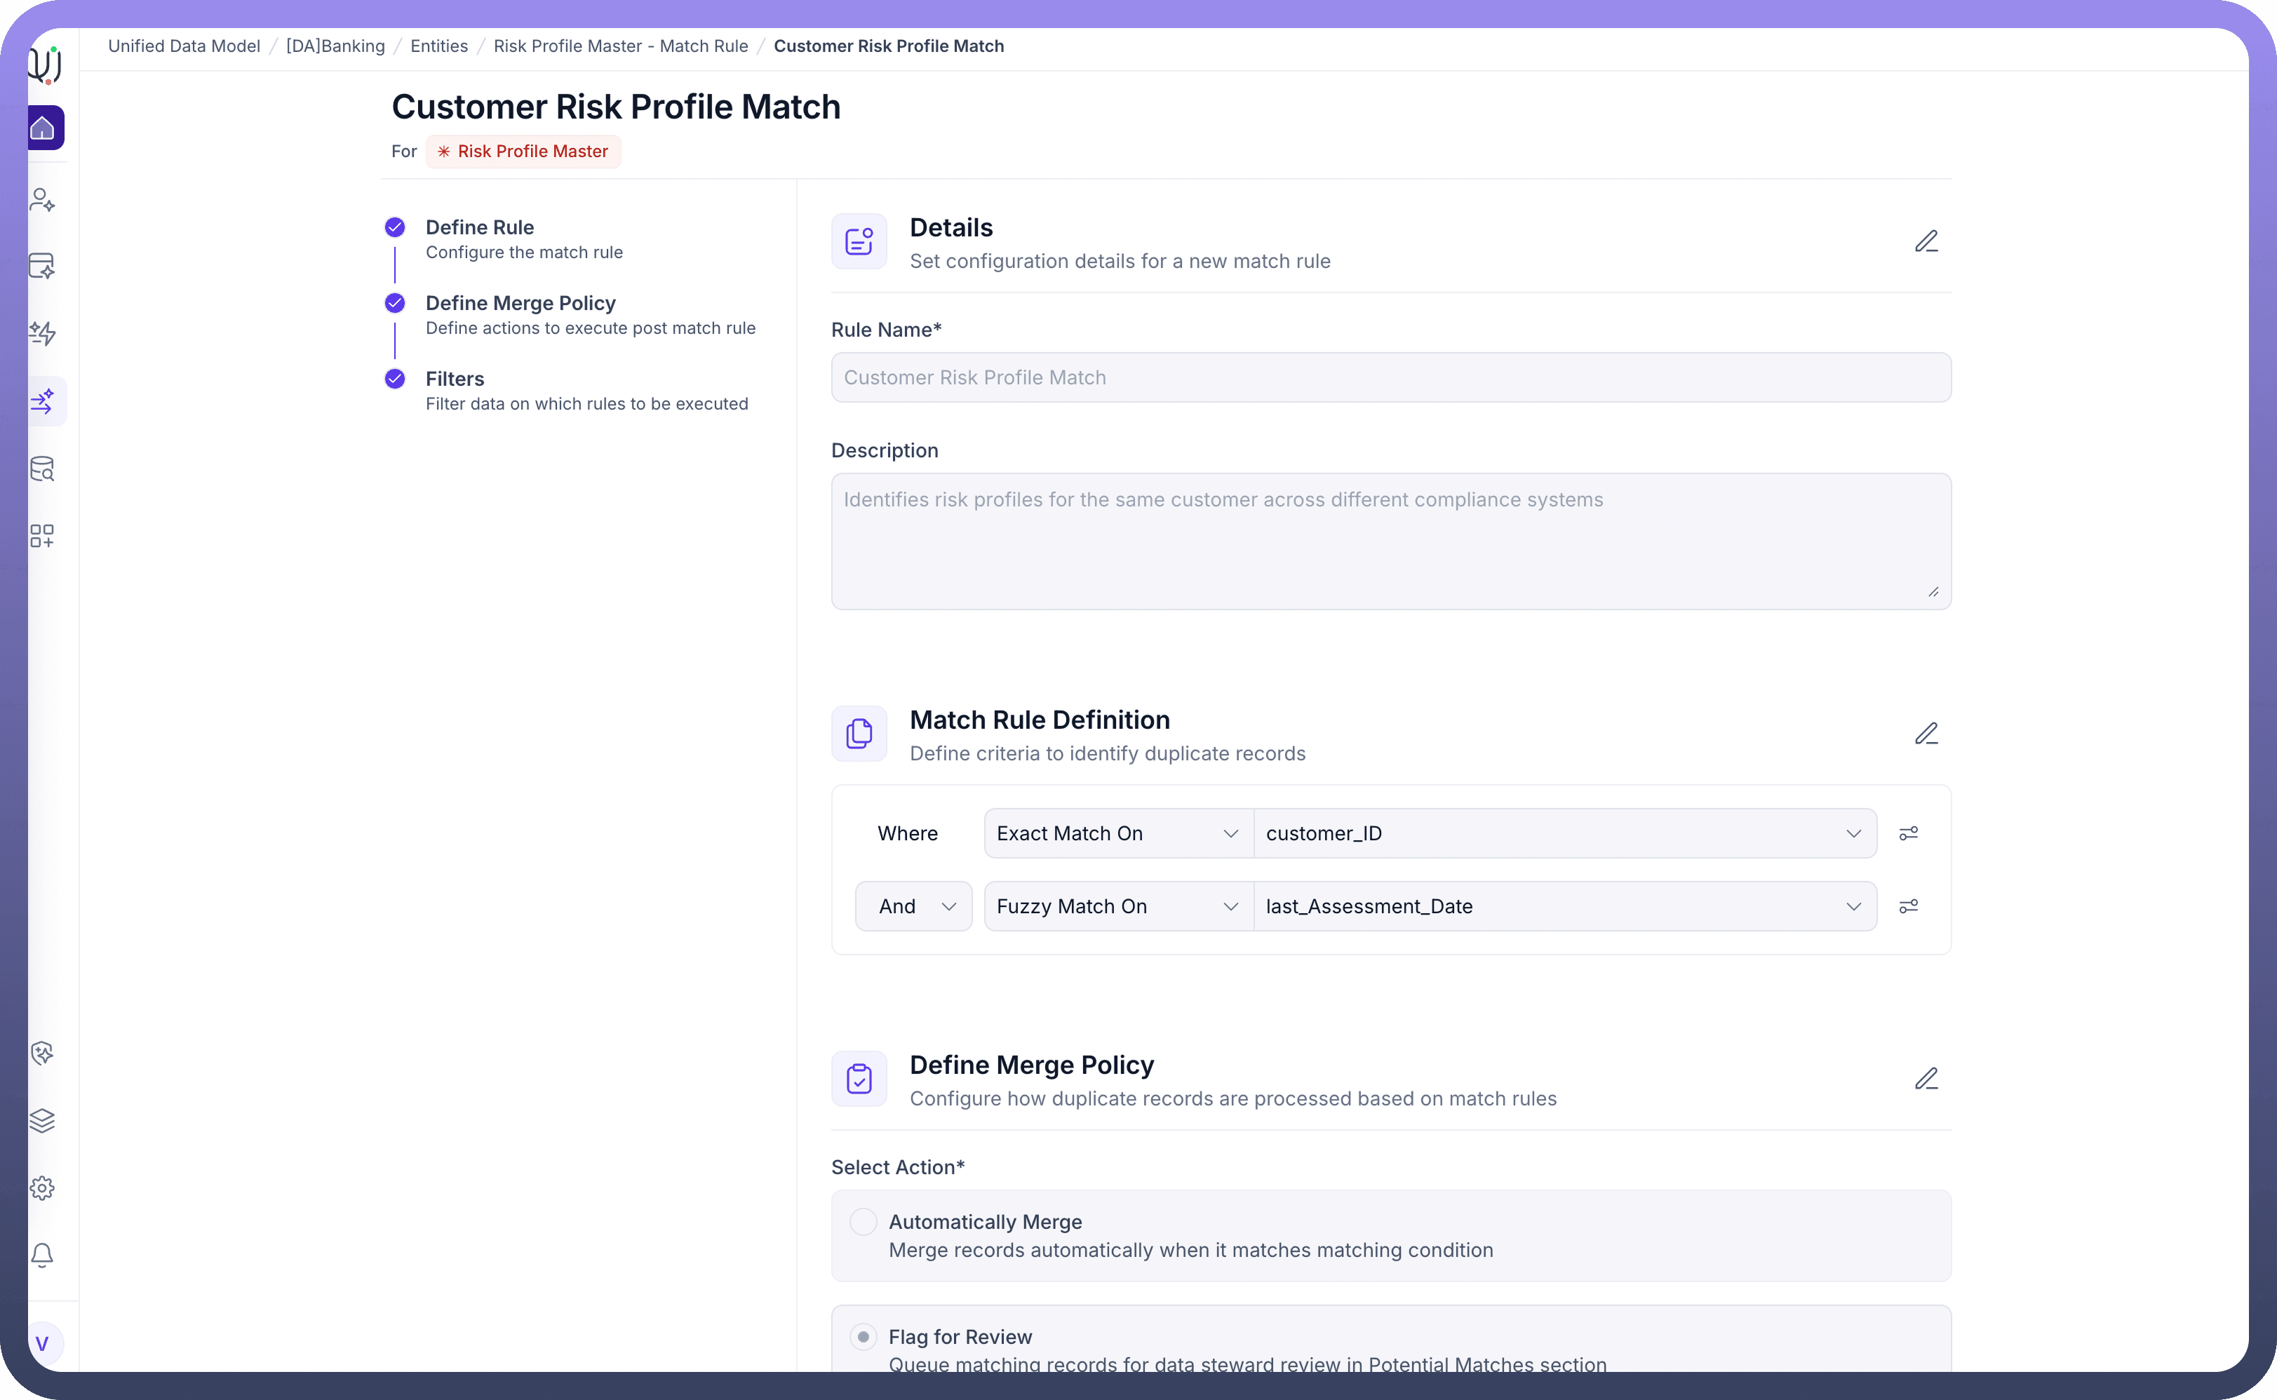This screenshot has height=1400, width=2277.
Task: Click the layers stack sidebar icon
Action: (43, 1120)
